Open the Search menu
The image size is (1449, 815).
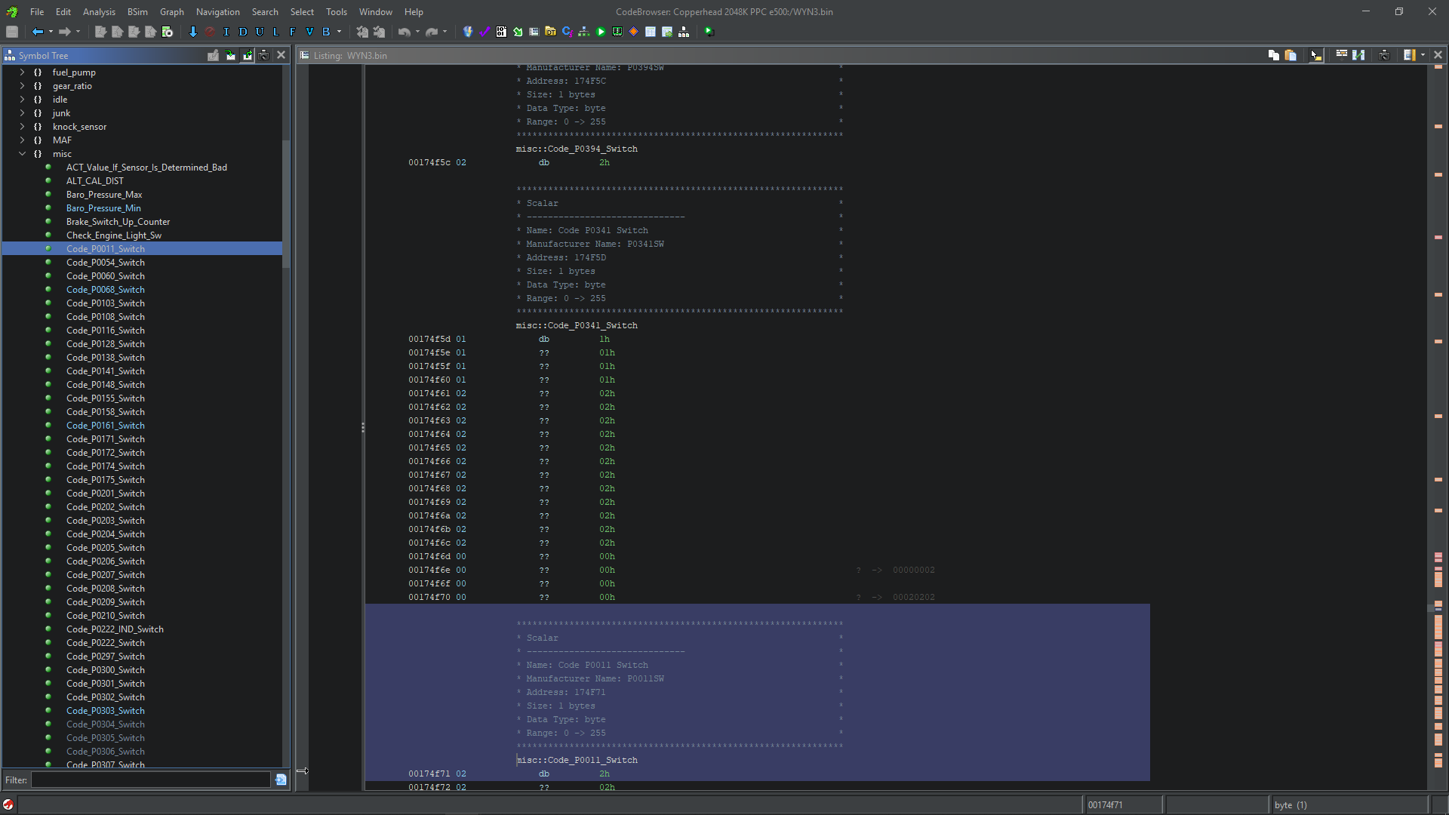pyautogui.click(x=265, y=12)
